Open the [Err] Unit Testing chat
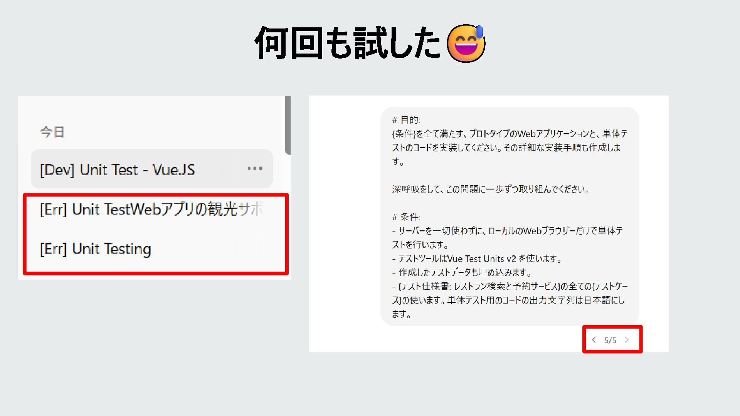The height and width of the screenshot is (416, 740). (x=96, y=249)
